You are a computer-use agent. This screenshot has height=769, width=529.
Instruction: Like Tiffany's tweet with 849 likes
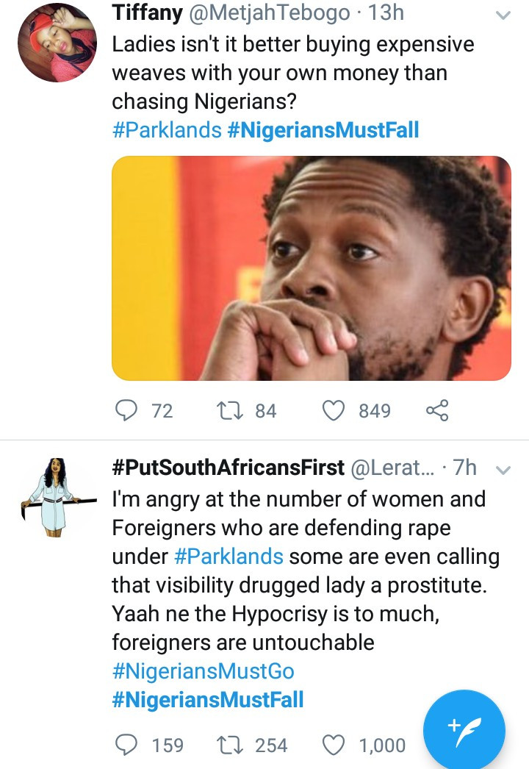click(335, 410)
